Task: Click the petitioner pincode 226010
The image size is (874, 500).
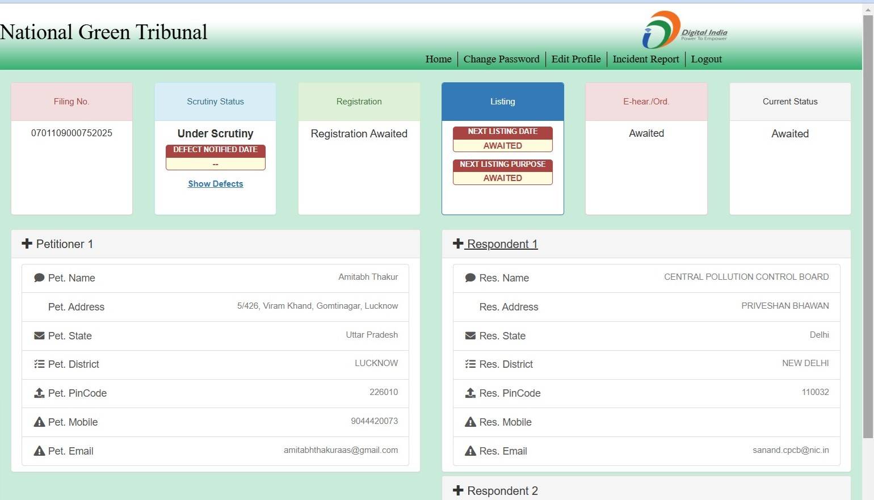Action: coord(384,392)
